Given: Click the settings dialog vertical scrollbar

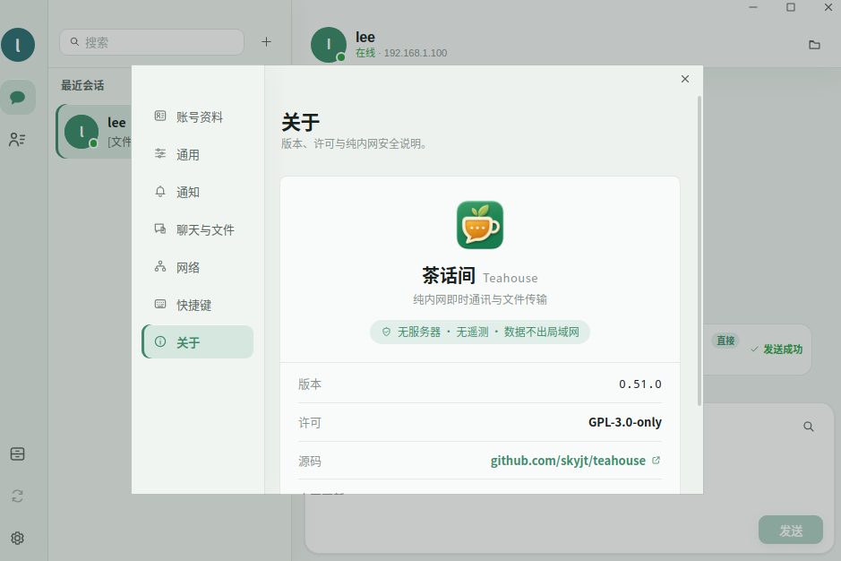Looking at the screenshot, I should (x=699, y=251).
